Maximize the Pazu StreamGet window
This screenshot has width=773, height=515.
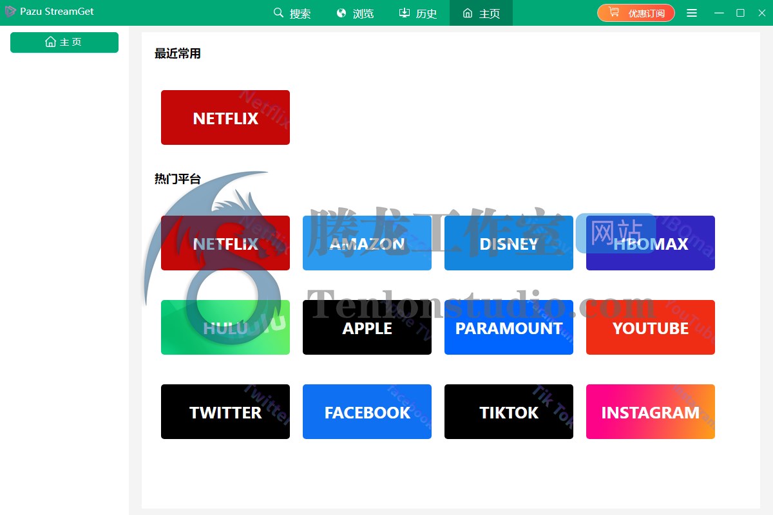741,13
